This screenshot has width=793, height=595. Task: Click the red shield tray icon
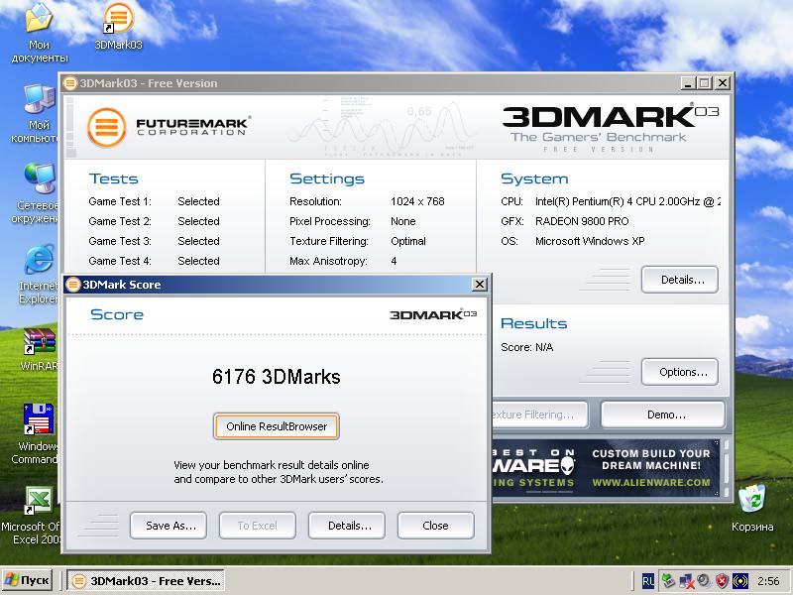click(722, 581)
